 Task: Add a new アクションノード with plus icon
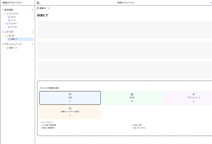32,44
